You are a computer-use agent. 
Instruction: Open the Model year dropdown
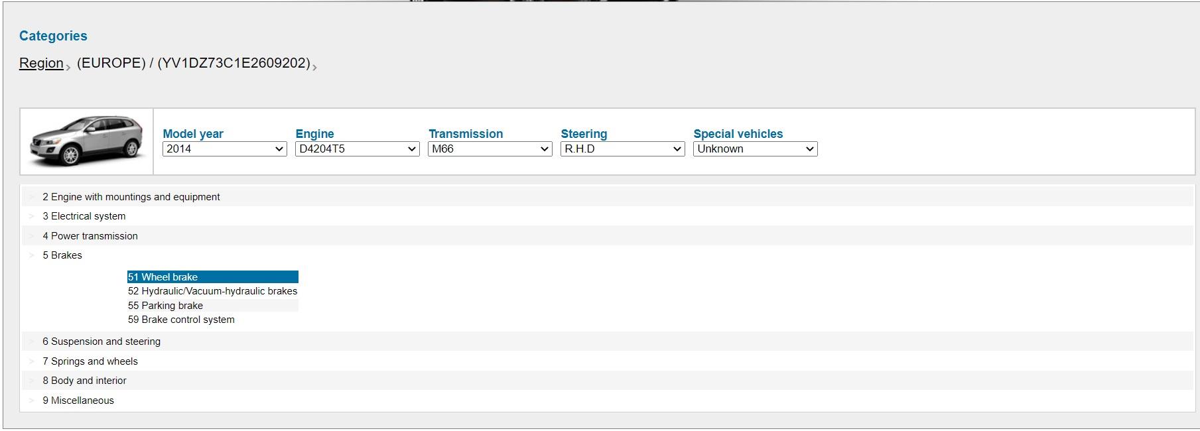[x=224, y=149]
